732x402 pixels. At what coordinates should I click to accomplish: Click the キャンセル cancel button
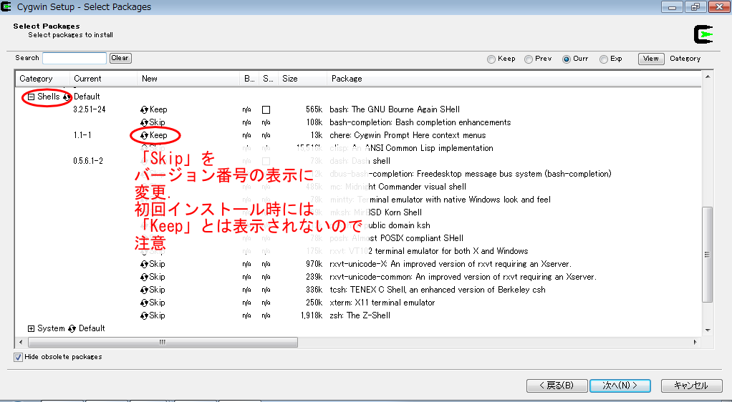point(691,386)
